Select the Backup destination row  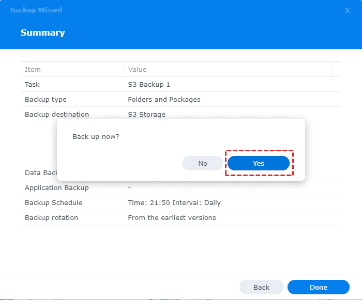[x=57, y=114]
